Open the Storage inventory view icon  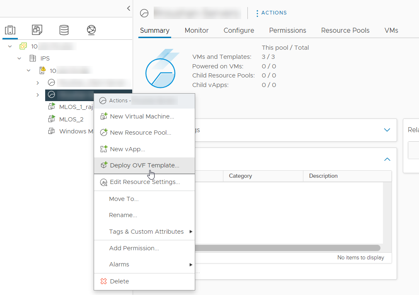coord(64,30)
